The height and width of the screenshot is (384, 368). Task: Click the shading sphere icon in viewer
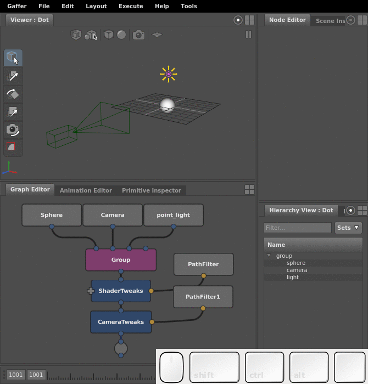pyautogui.click(x=121, y=35)
